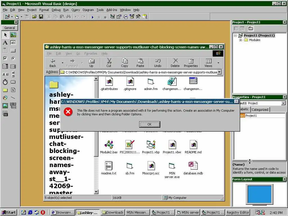Open the Query menu

click(x=76, y=10)
